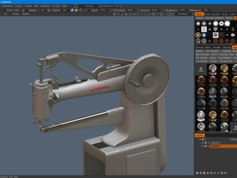
Task: Click the Roughness value field
Action: click(182, 10)
